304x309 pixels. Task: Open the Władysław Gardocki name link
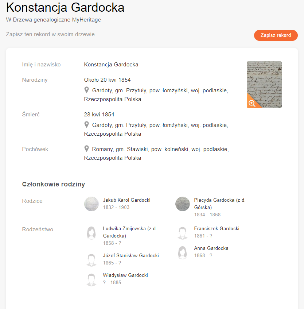coord(125,275)
